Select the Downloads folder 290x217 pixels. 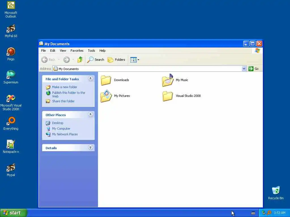(115, 80)
